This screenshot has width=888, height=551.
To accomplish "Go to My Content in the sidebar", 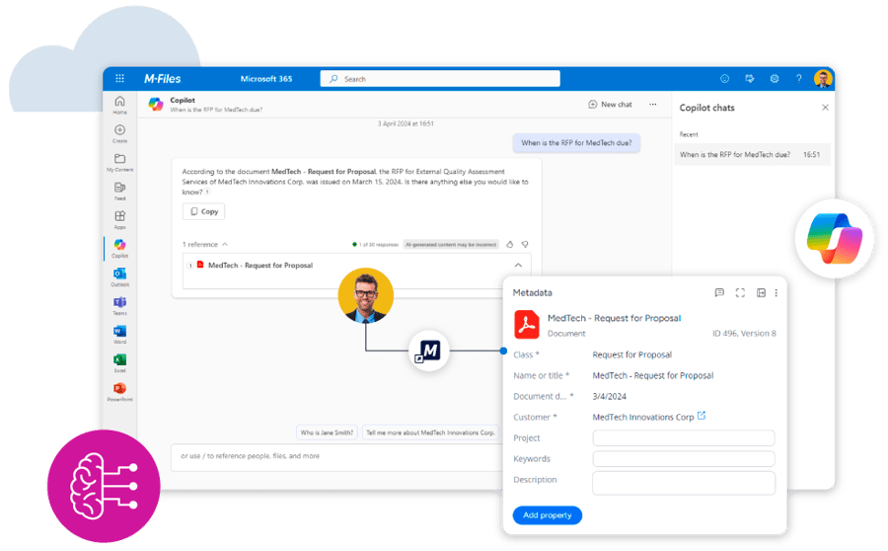I will tap(119, 161).
